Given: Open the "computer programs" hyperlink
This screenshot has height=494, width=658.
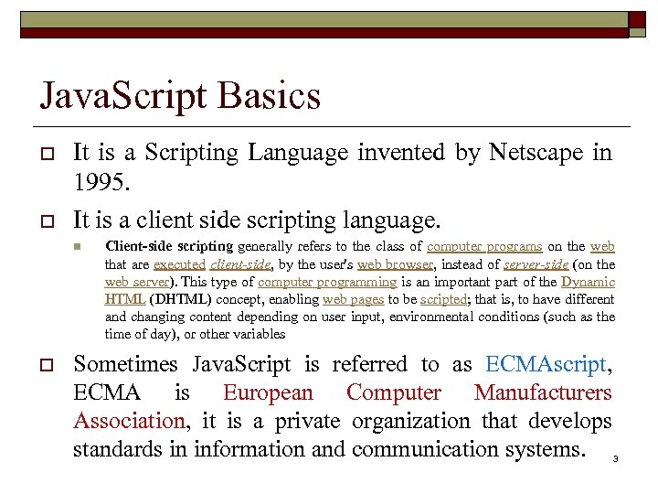Looking at the screenshot, I should [x=484, y=247].
